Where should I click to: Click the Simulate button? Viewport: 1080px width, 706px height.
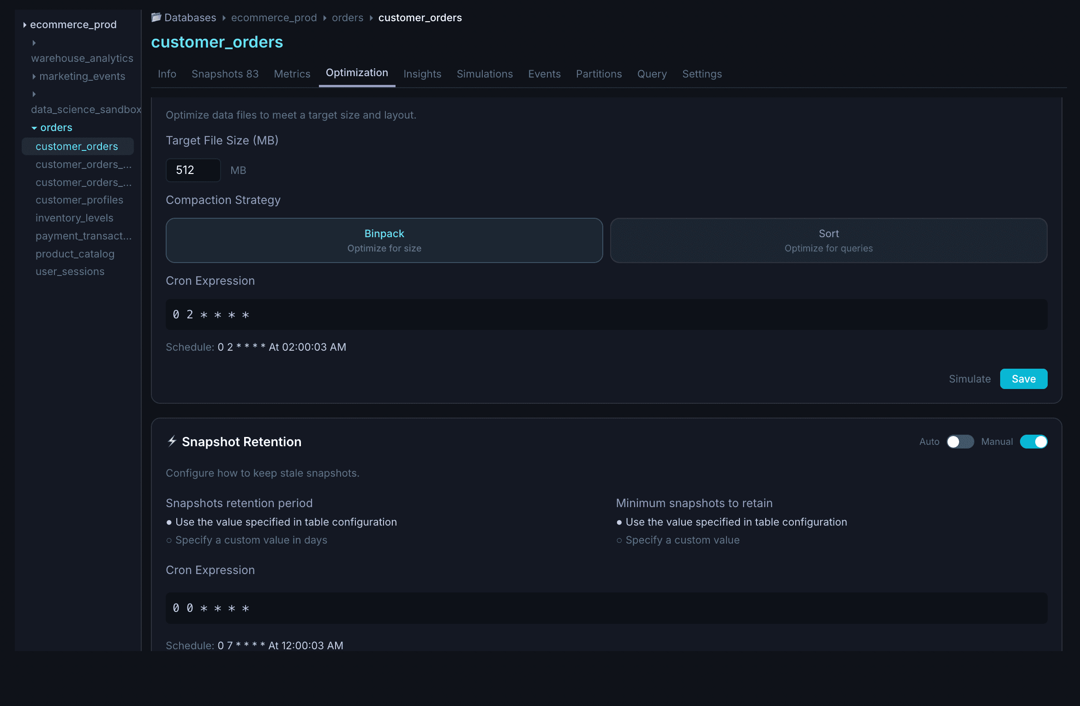point(970,379)
